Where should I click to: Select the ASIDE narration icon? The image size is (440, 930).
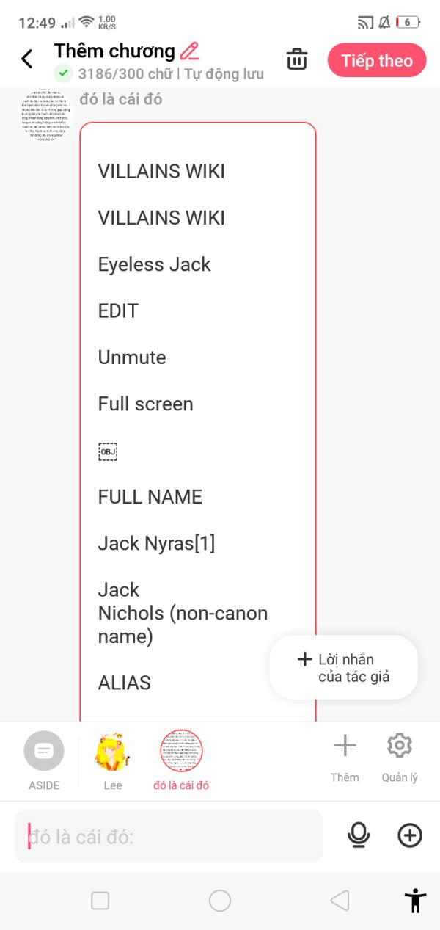pos(44,751)
